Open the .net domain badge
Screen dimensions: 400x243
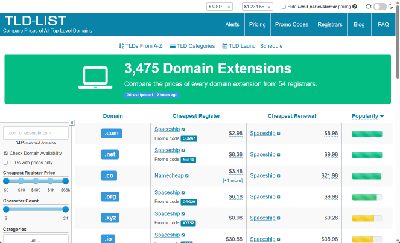point(110,154)
